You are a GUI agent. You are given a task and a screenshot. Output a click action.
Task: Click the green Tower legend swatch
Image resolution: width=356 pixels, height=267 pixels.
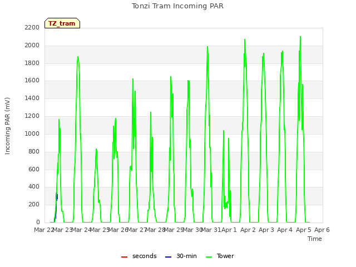pos(209,257)
